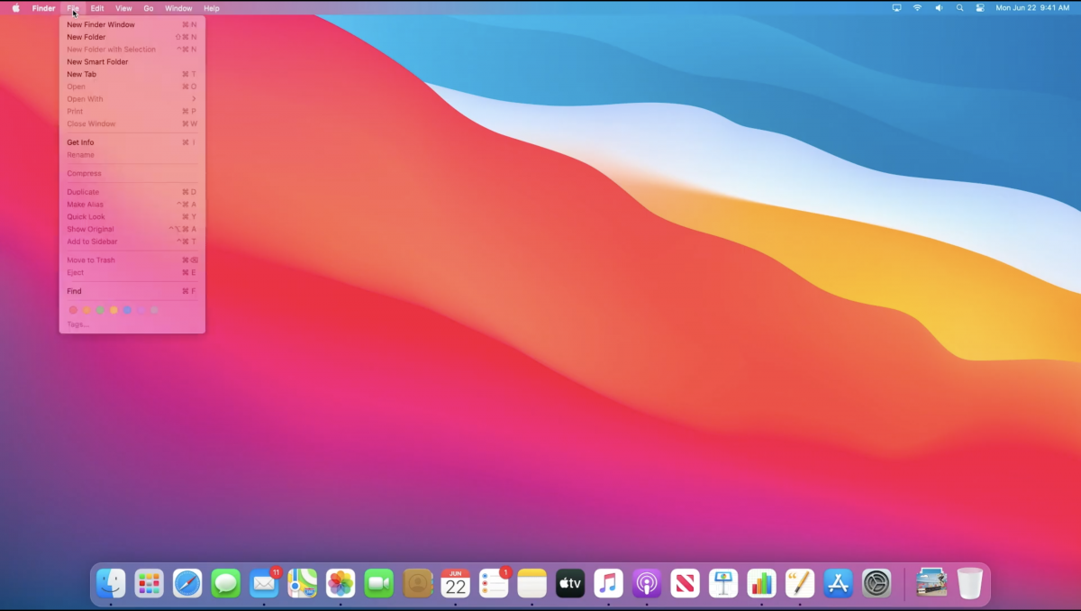Apply the red tag color in the File menu
The width and height of the screenshot is (1081, 611).
(x=73, y=309)
